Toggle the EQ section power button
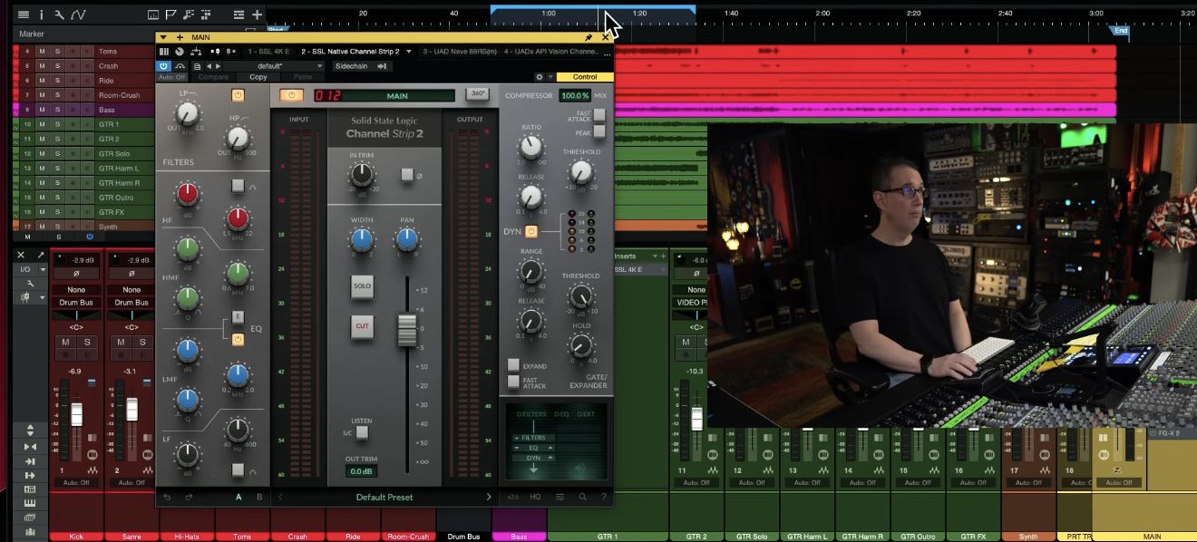The image size is (1197, 542). pyautogui.click(x=238, y=340)
